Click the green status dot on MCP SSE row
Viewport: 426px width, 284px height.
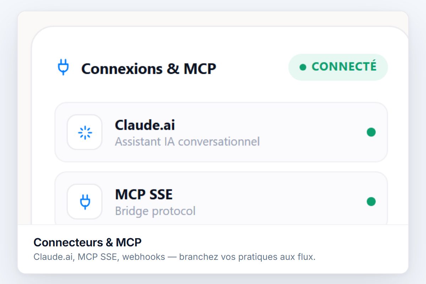click(371, 202)
